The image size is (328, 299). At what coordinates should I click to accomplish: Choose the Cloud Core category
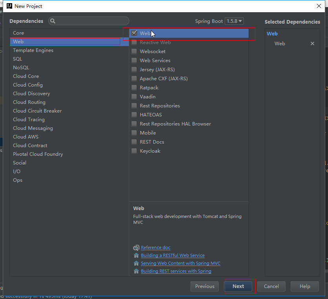pyautogui.click(x=69, y=76)
